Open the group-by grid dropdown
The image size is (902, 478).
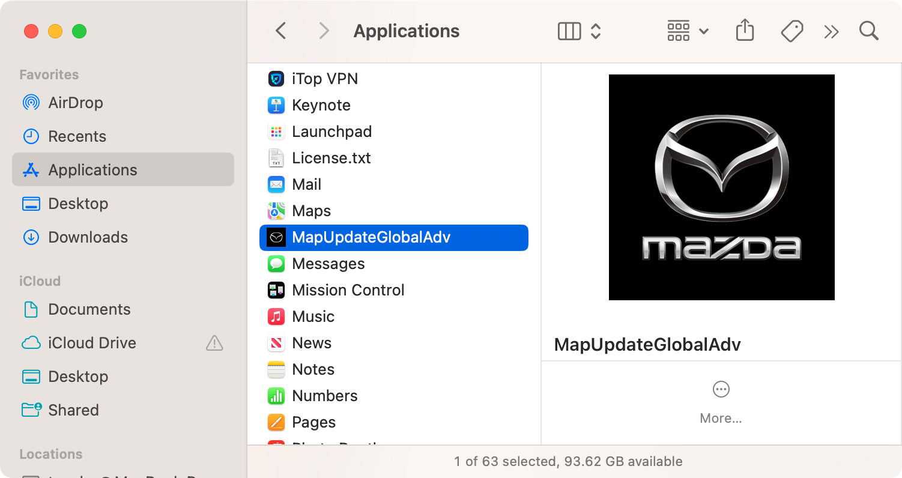tap(688, 31)
